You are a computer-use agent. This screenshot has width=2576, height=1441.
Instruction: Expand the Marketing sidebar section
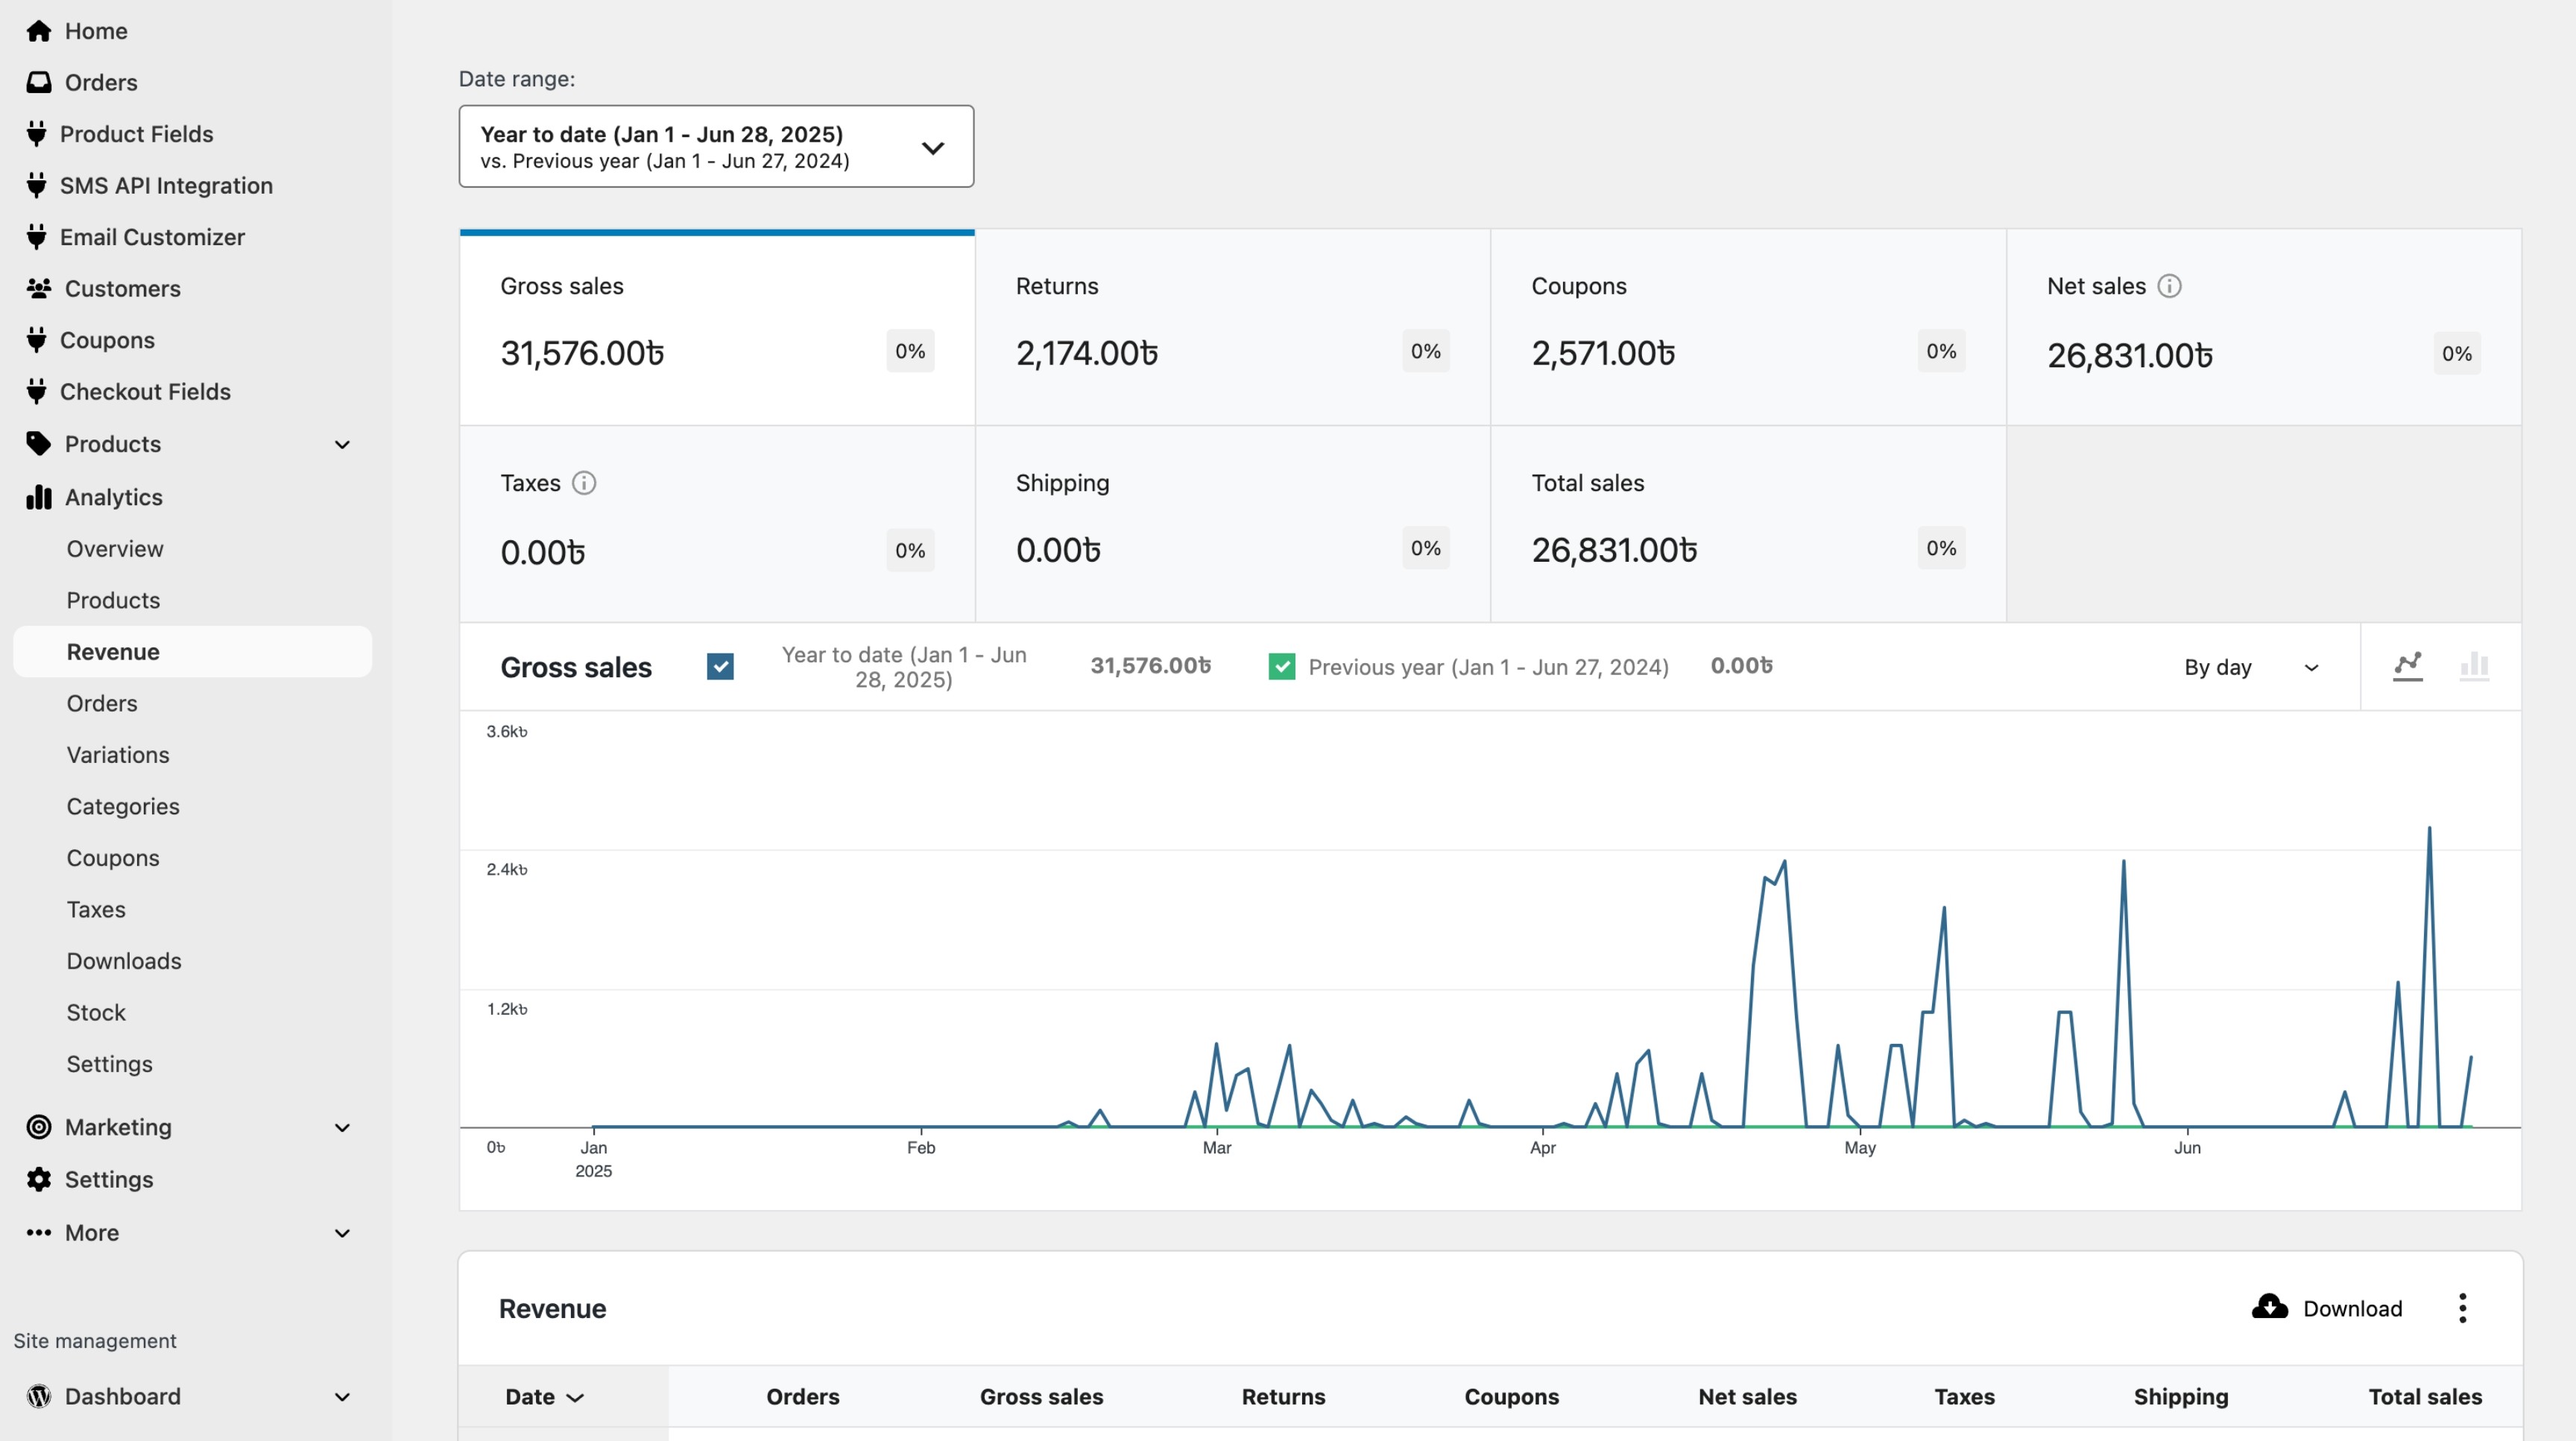tap(342, 1127)
